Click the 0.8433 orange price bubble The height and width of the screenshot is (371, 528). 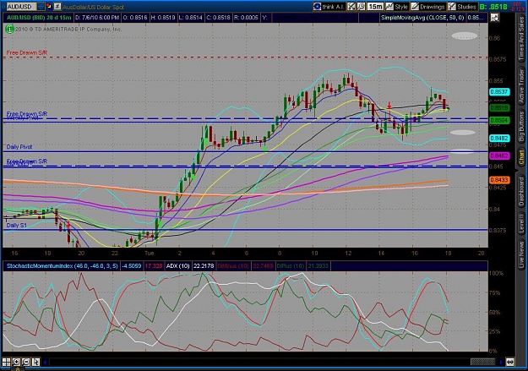click(499, 180)
